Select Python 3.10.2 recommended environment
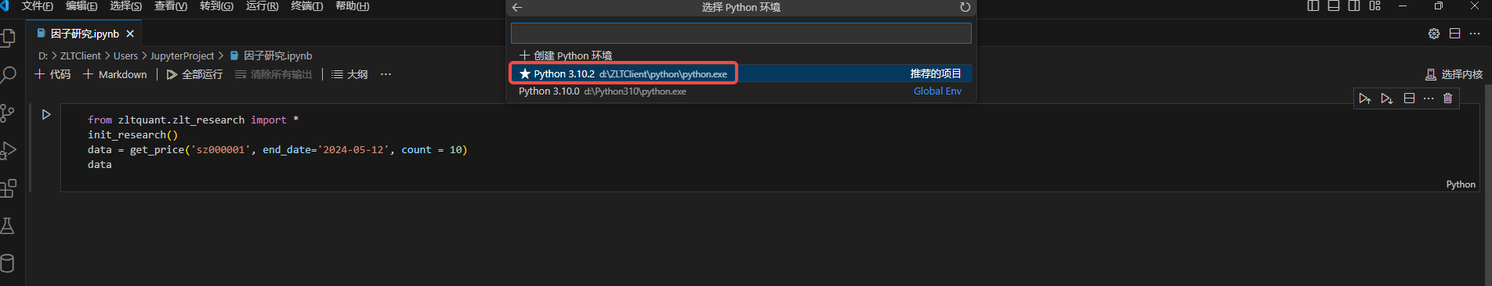The image size is (1492, 286). click(741, 73)
